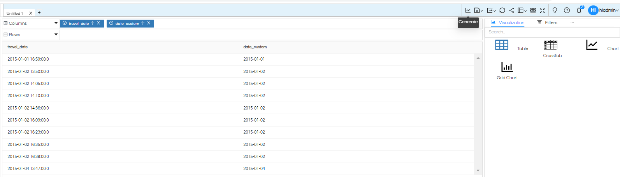This screenshot has height=177, width=620.
Task: Remove the travel_date column pill
Action: (x=98, y=23)
